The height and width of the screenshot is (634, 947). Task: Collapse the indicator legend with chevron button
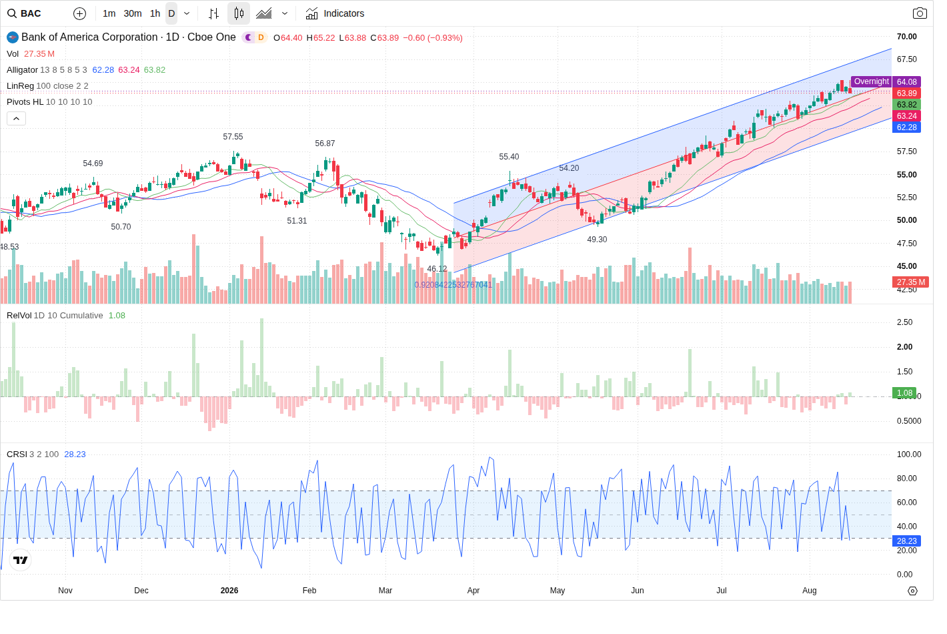coord(16,118)
